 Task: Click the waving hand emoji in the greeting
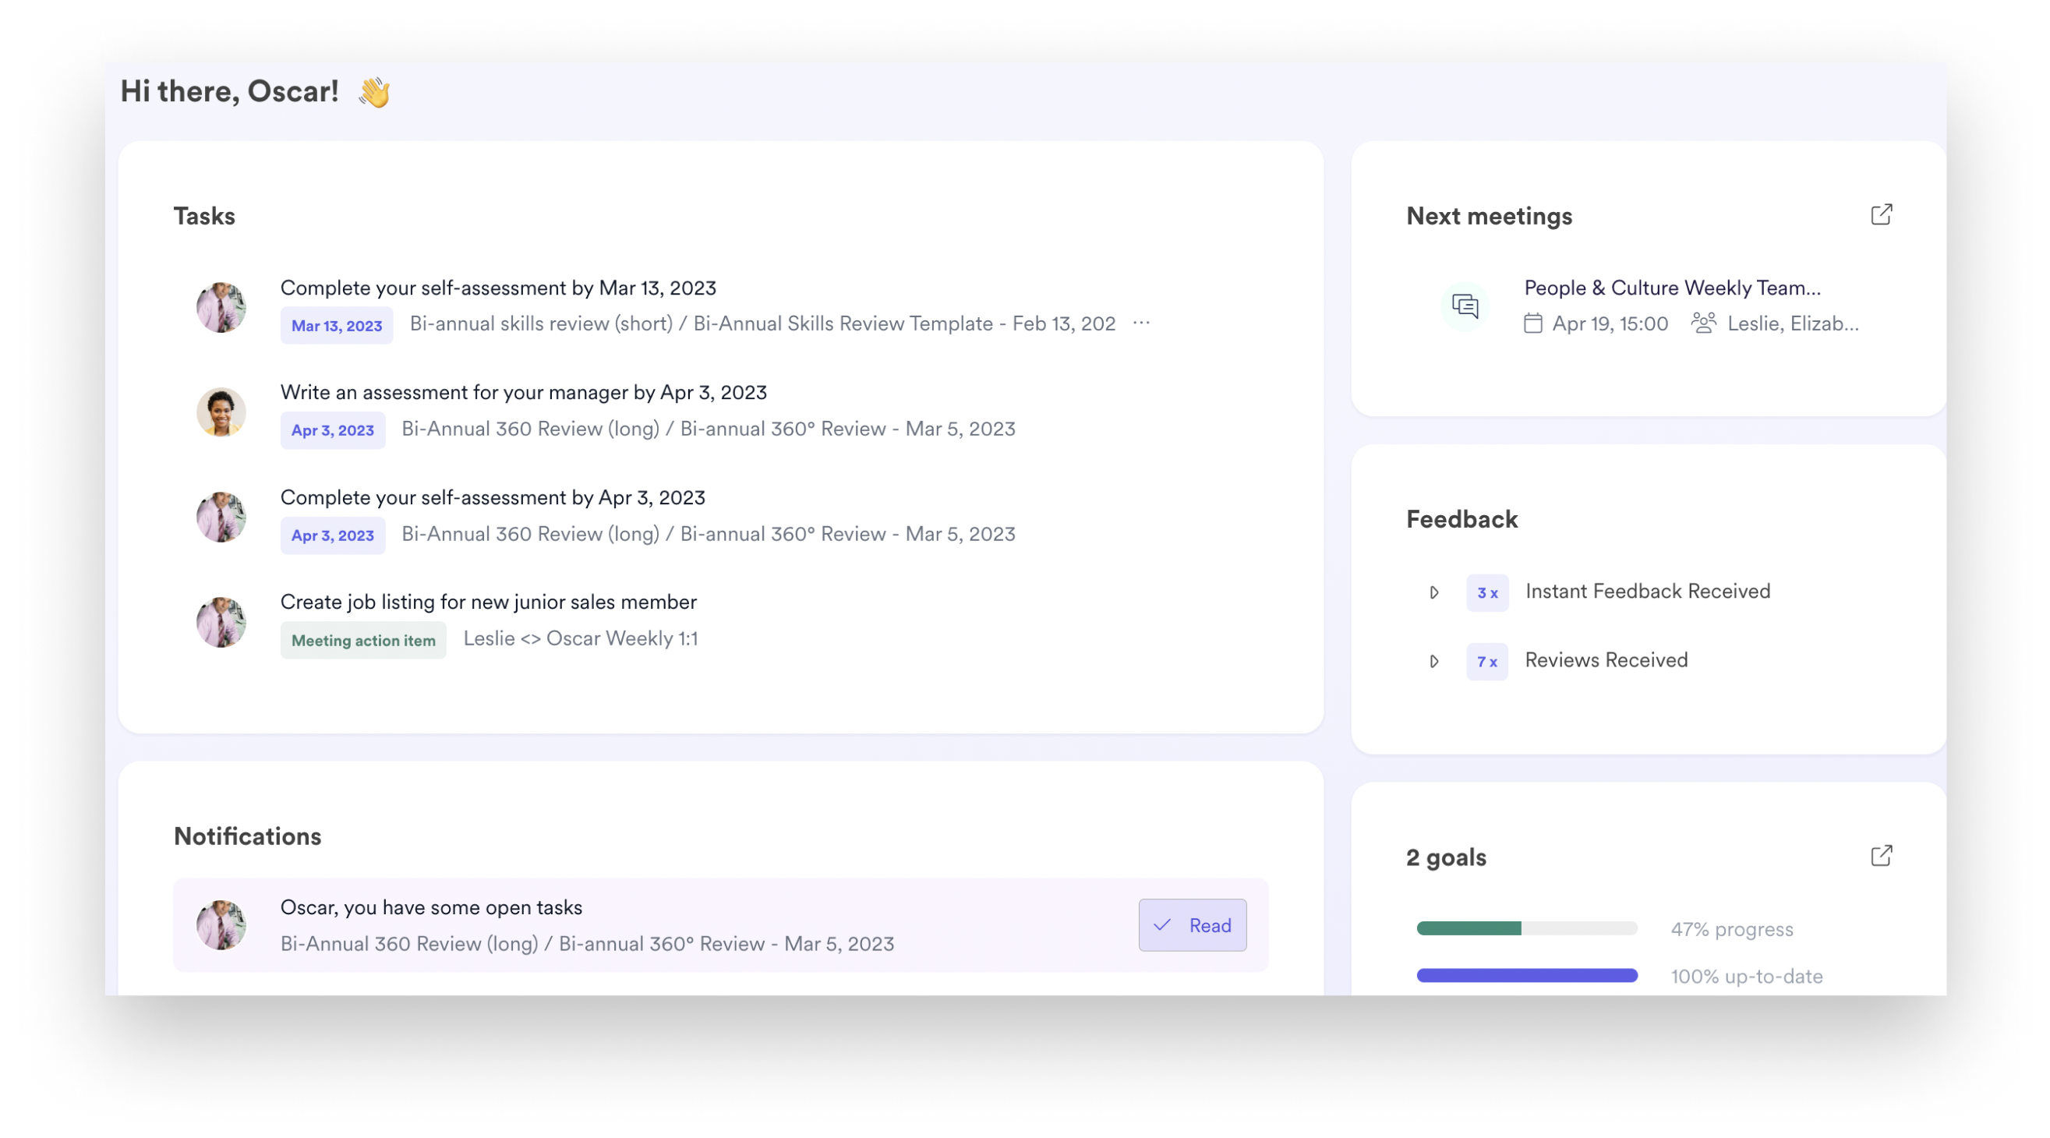pos(372,92)
